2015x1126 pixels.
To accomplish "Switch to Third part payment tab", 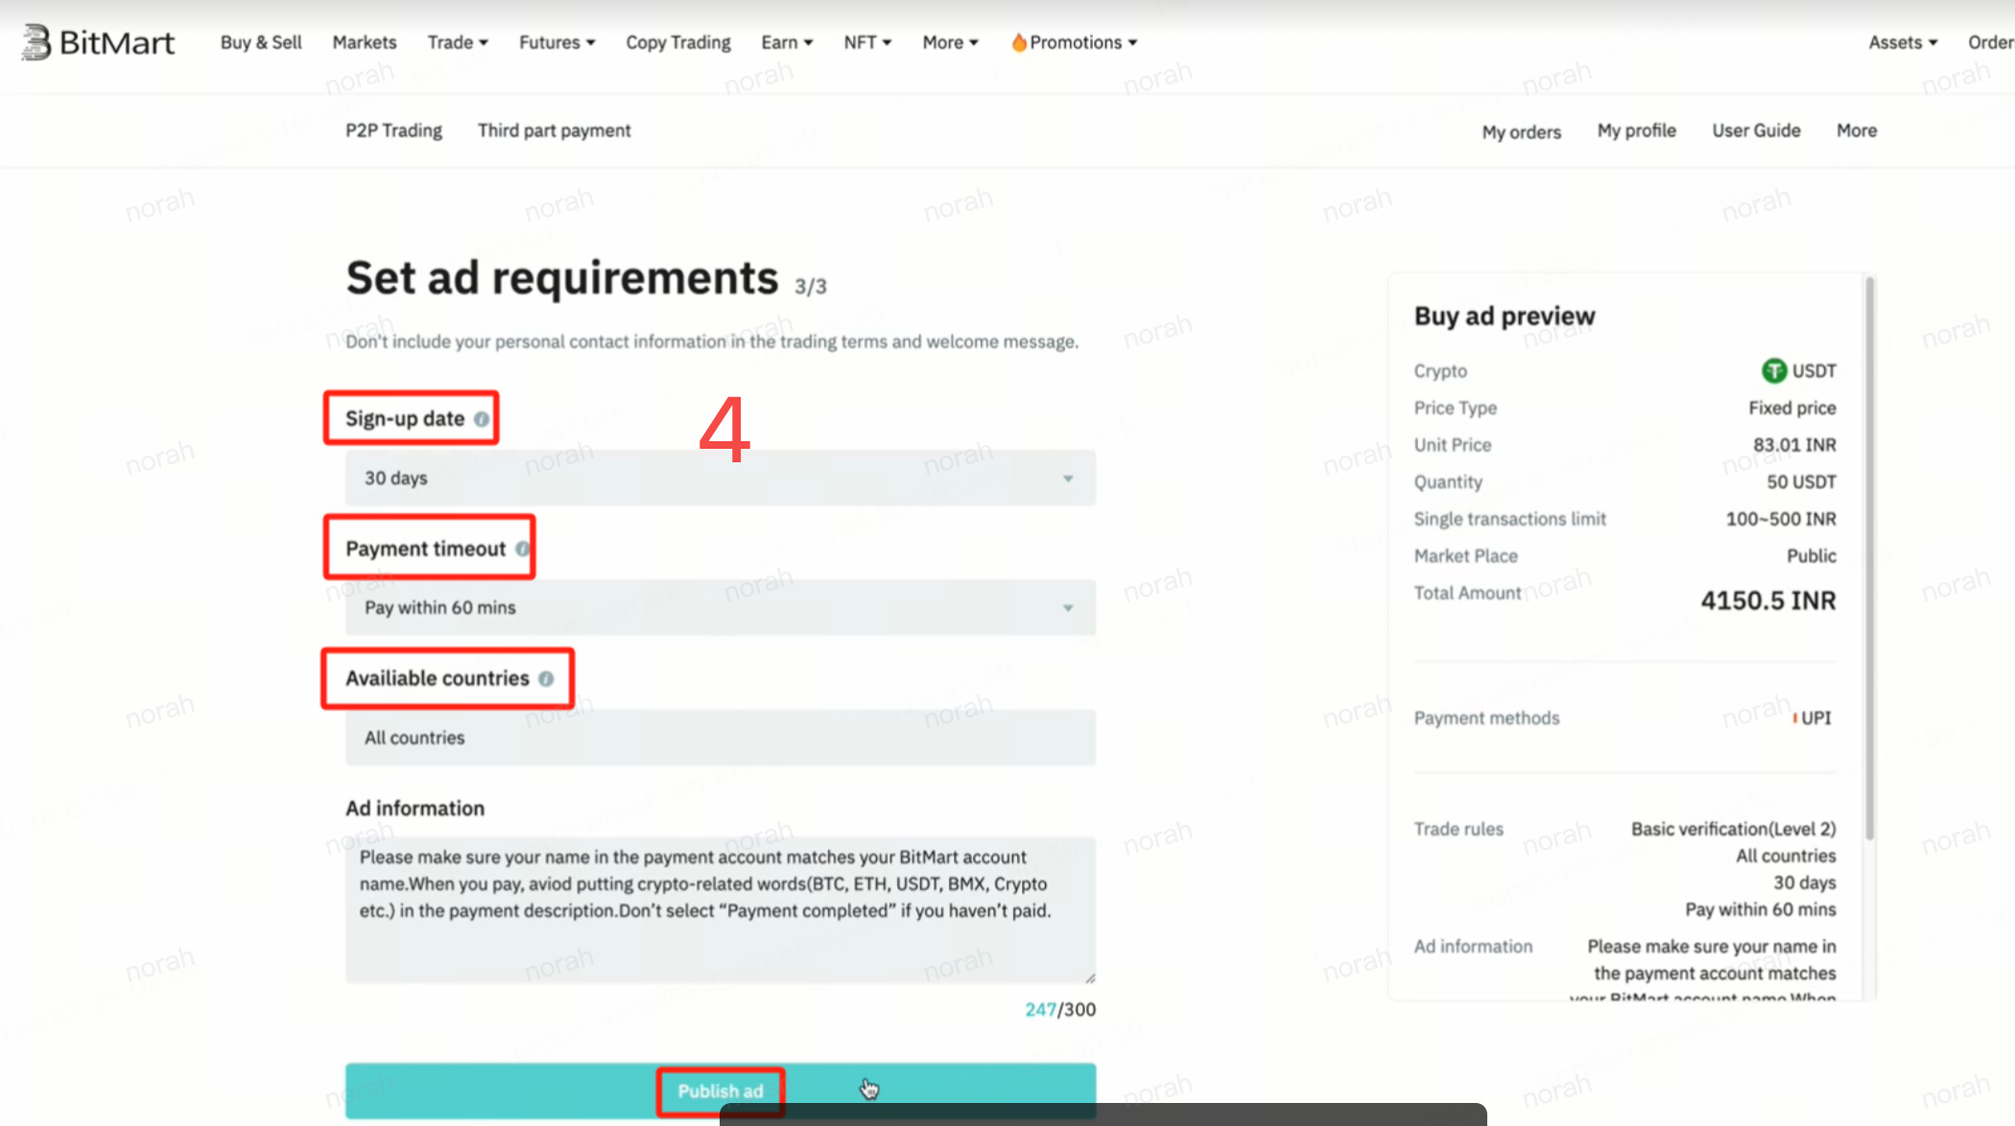I will 555,130.
